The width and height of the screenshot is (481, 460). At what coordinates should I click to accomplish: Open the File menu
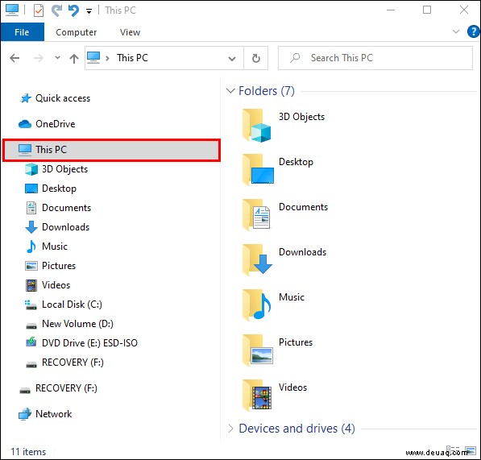pyautogui.click(x=22, y=32)
